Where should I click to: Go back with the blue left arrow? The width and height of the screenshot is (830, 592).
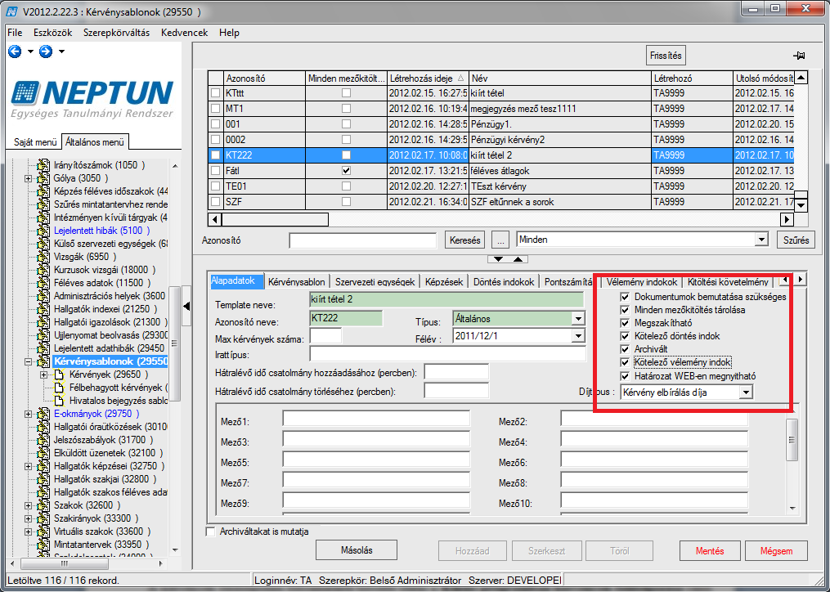tap(15, 52)
